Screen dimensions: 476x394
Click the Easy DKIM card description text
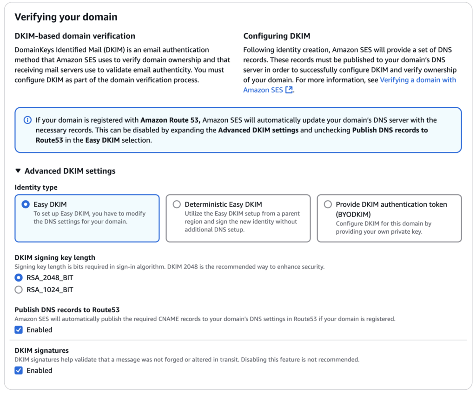pyautogui.click(x=89, y=217)
